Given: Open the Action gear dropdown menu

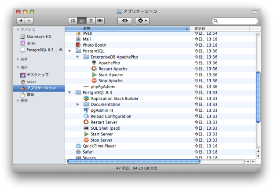Looking at the screenshot, I should [142, 21].
